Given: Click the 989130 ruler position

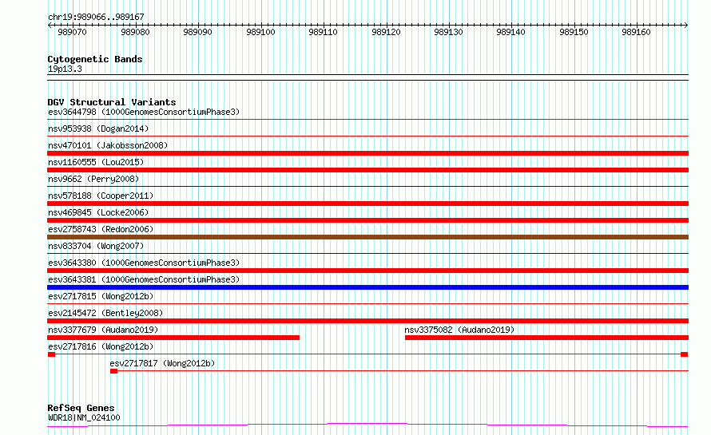Looking at the screenshot, I should point(448,32).
